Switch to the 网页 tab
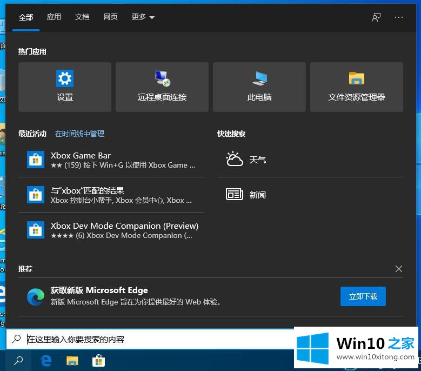Screen dimensions: 421x371 pyautogui.click(x=110, y=17)
